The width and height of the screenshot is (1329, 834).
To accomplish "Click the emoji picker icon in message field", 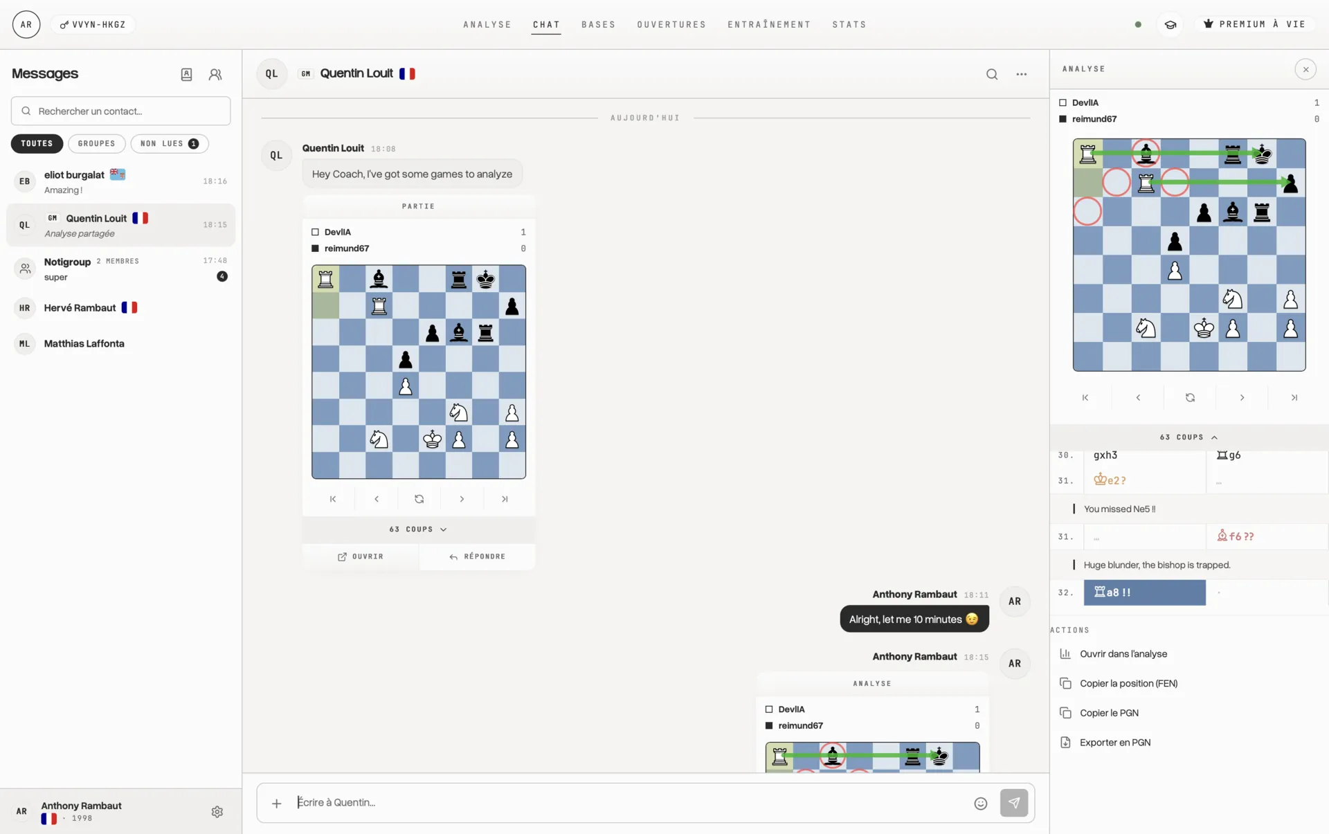I will pos(980,803).
